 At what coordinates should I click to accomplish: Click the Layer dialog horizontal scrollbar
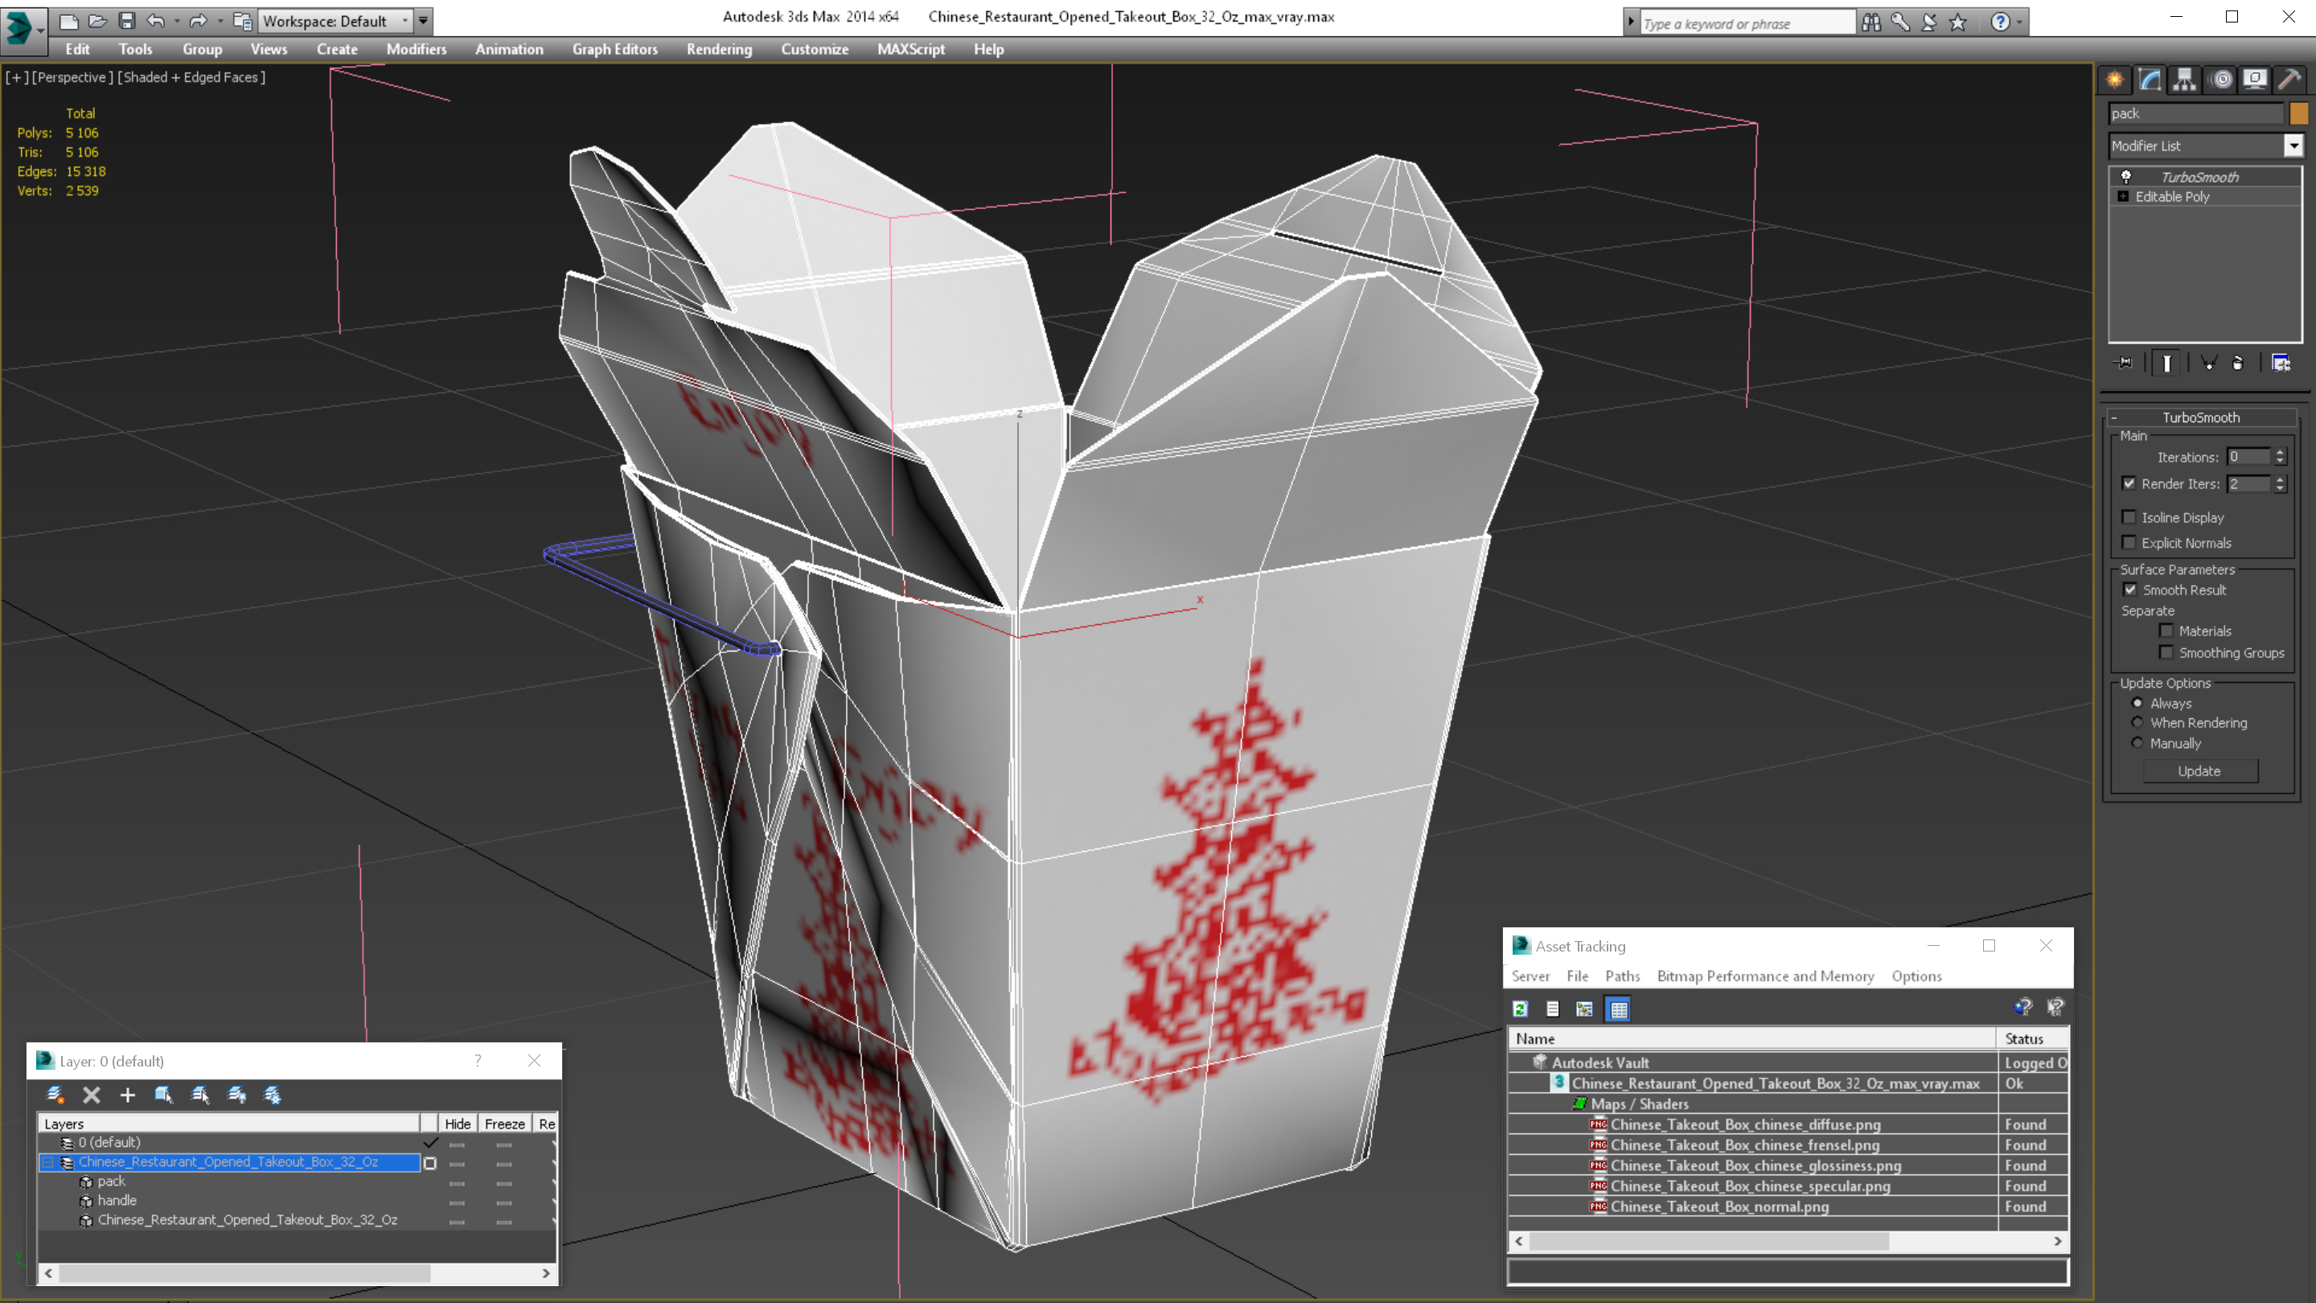point(297,1273)
